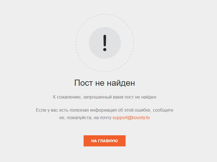Click the text пожалуйста, на почту

coord(89,118)
